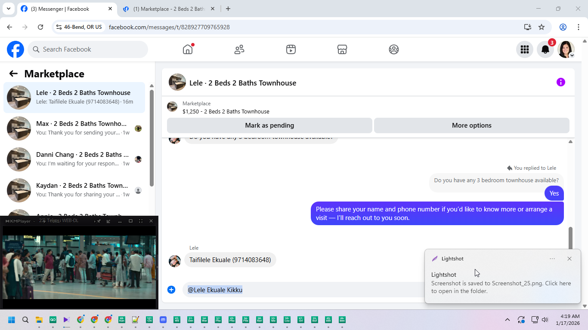Dismiss the Lightshot notification
Image resolution: width=588 pixels, height=330 pixels.
click(x=569, y=259)
